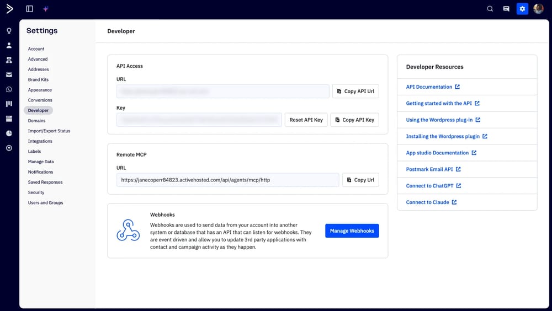Click the Webhooks illustration icon
Viewport: 552px width, 311px height.
pyautogui.click(x=128, y=230)
